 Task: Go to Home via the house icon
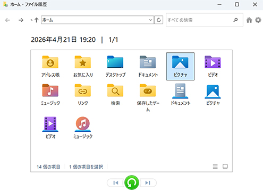coord(249,20)
